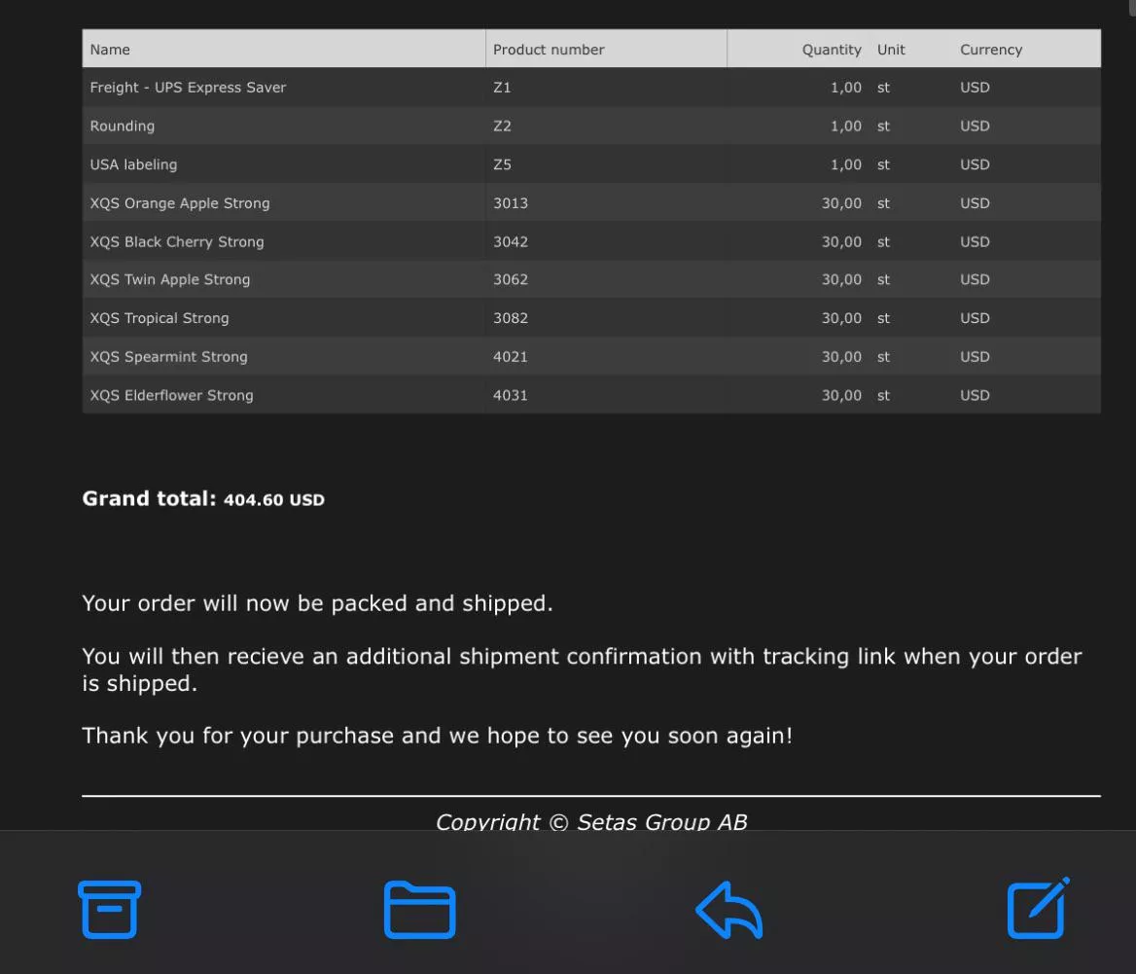
Task: Click the Unit column header
Action: click(x=891, y=50)
